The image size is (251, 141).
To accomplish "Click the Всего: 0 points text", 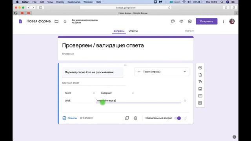I will tap(189, 31).
